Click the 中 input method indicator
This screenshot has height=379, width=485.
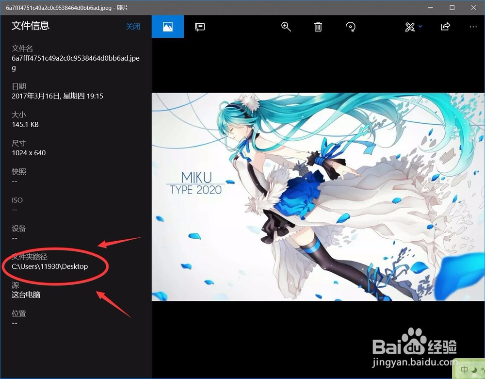464,369
